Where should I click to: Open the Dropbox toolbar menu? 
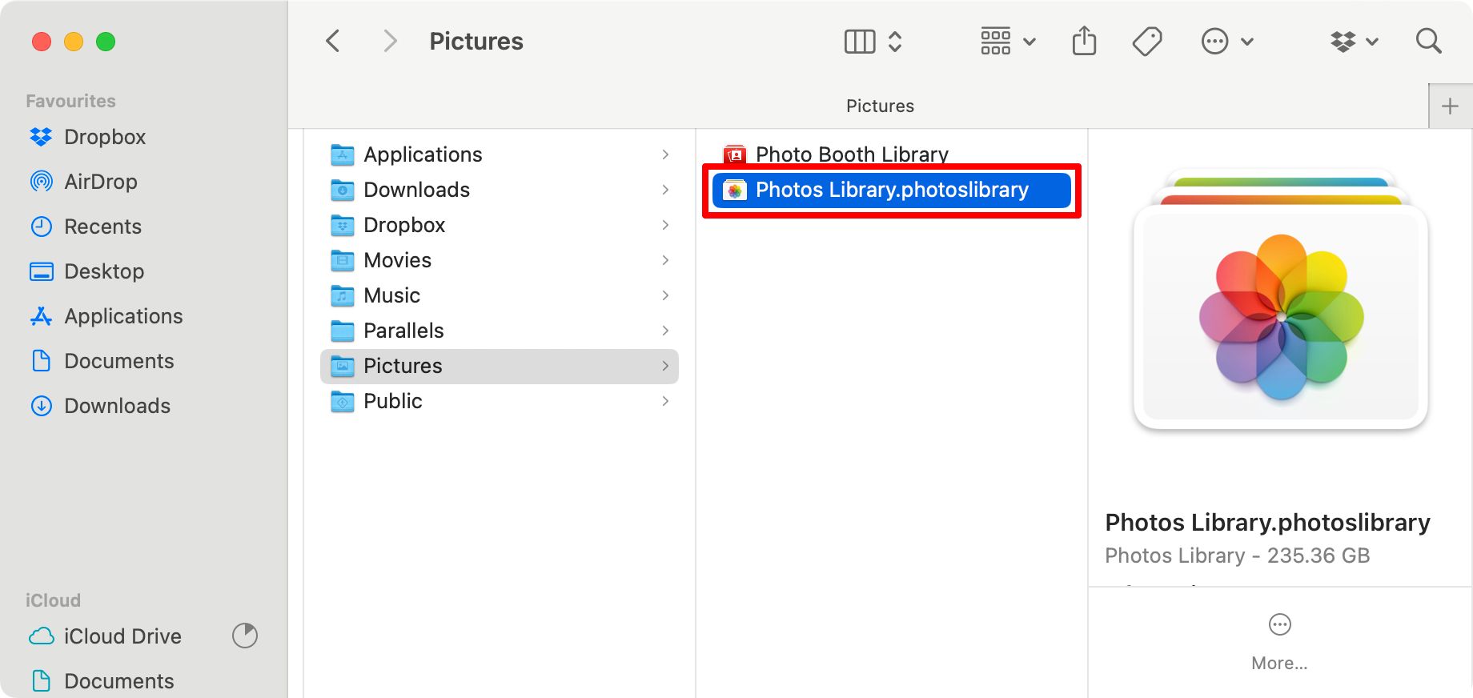[x=1354, y=41]
